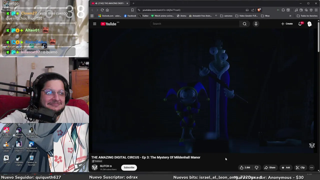Viewport: 320px width, 180px height.
Task: Open GLITCH channel name link
Action: pyautogui.click(x=104, y=166)
